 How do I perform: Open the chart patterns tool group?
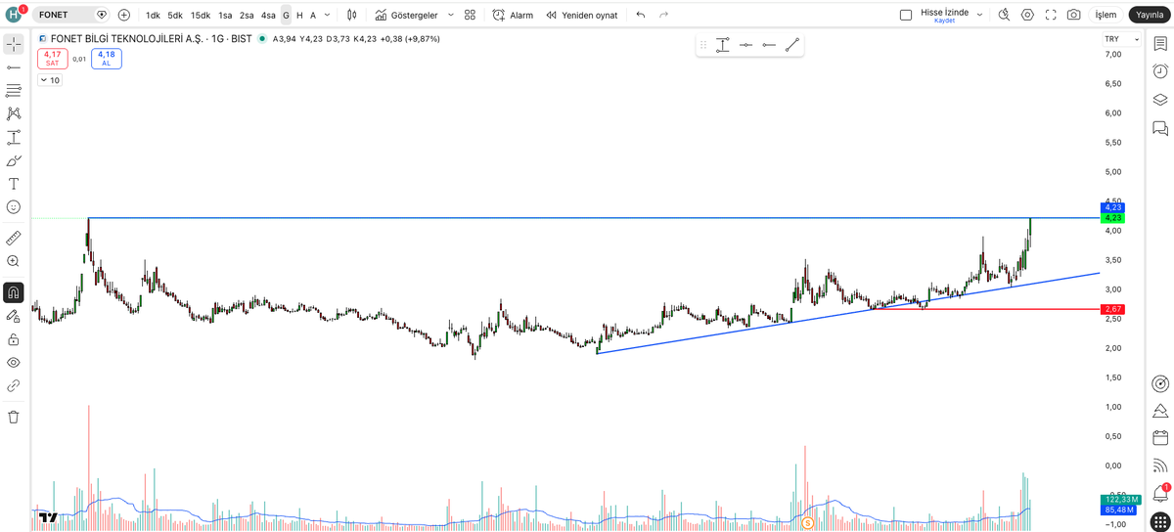click(x=14, y=114)
